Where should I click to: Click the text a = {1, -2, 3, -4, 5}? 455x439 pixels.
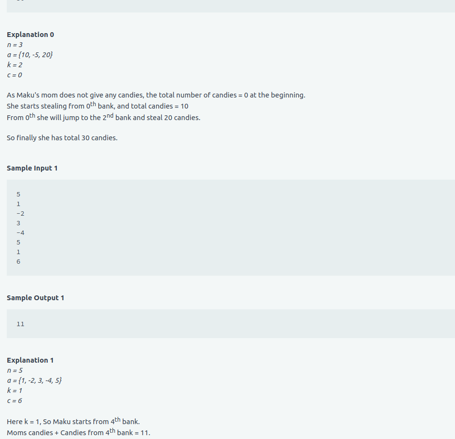[x=34, y=380]
